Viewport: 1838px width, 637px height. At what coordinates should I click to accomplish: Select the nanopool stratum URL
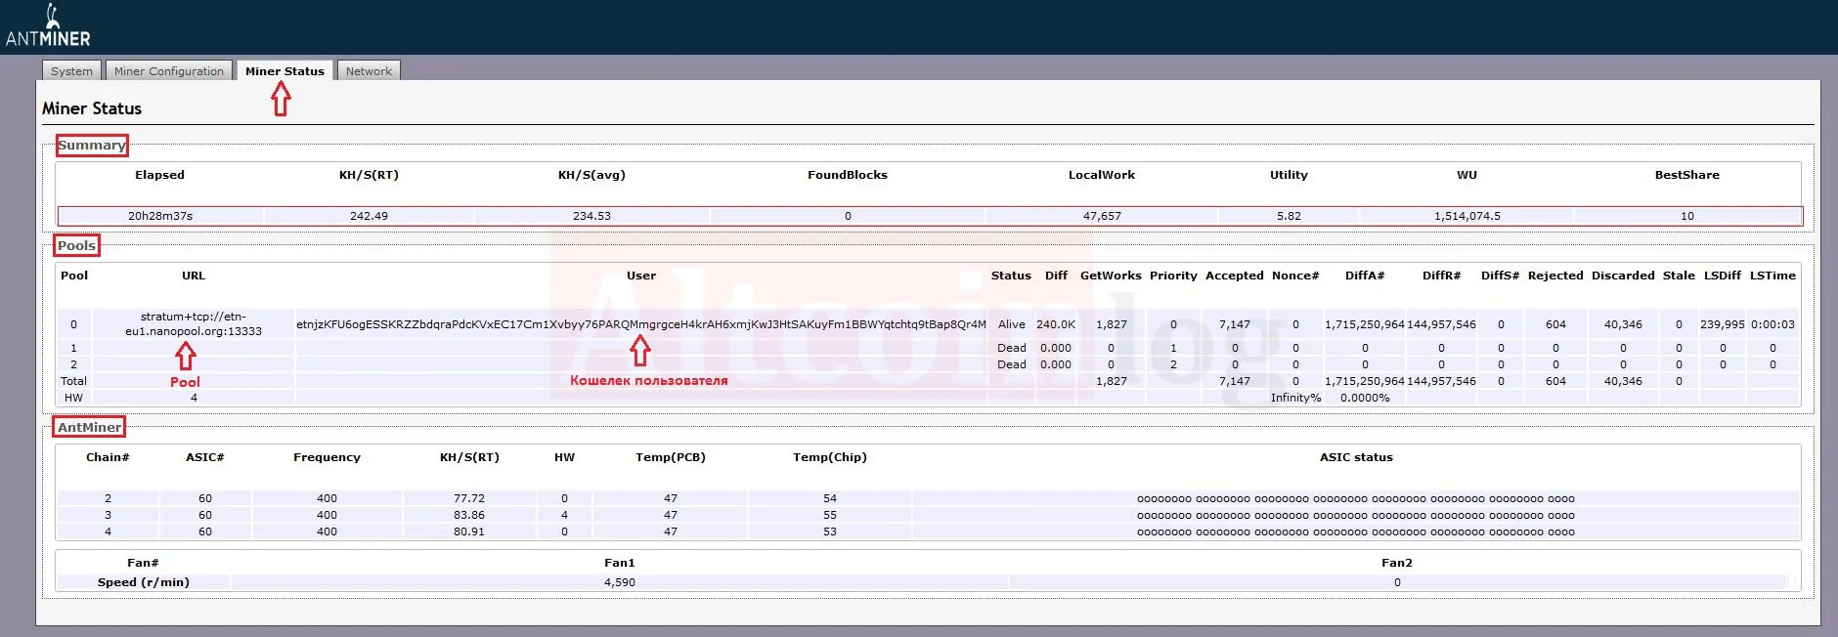[194, 323]
